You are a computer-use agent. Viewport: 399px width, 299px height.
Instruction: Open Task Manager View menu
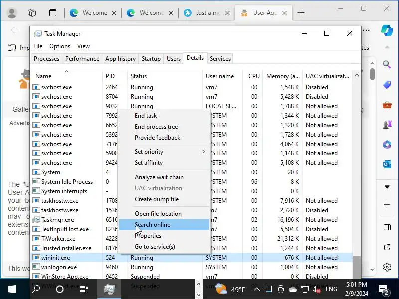point(83,46)
